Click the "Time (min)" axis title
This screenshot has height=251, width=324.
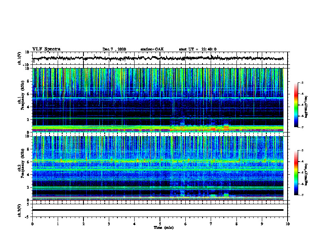pos(164,228)
